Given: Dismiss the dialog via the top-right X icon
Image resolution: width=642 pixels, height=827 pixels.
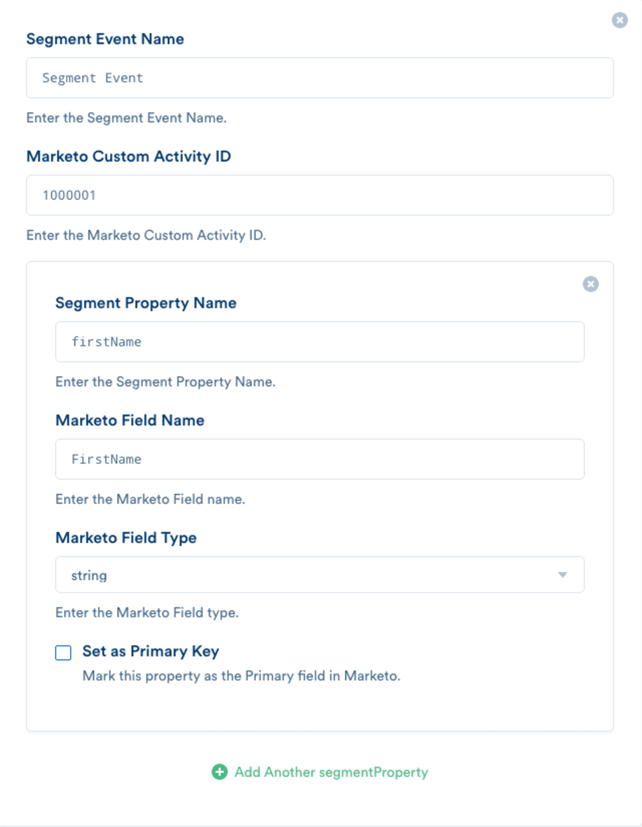Looking at the screenshot, I should (x=620, y=21).
